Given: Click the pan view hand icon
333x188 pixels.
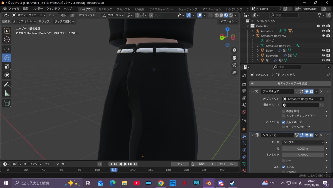Looking at the screenshot, I should pyautogui.click(x=234, y=58).
